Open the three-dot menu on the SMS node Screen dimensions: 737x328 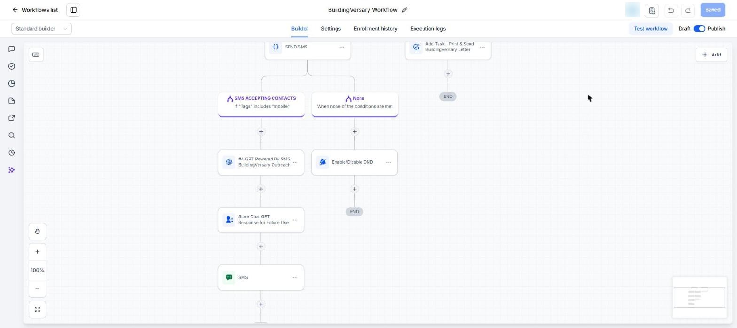[x=295, y=278]
